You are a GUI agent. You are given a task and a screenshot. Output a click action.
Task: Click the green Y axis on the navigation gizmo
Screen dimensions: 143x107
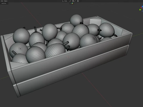pyautogui.click(x=140, y=10)
